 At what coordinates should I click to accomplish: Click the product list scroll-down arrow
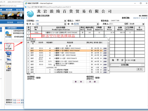click(x=108, y=71)
